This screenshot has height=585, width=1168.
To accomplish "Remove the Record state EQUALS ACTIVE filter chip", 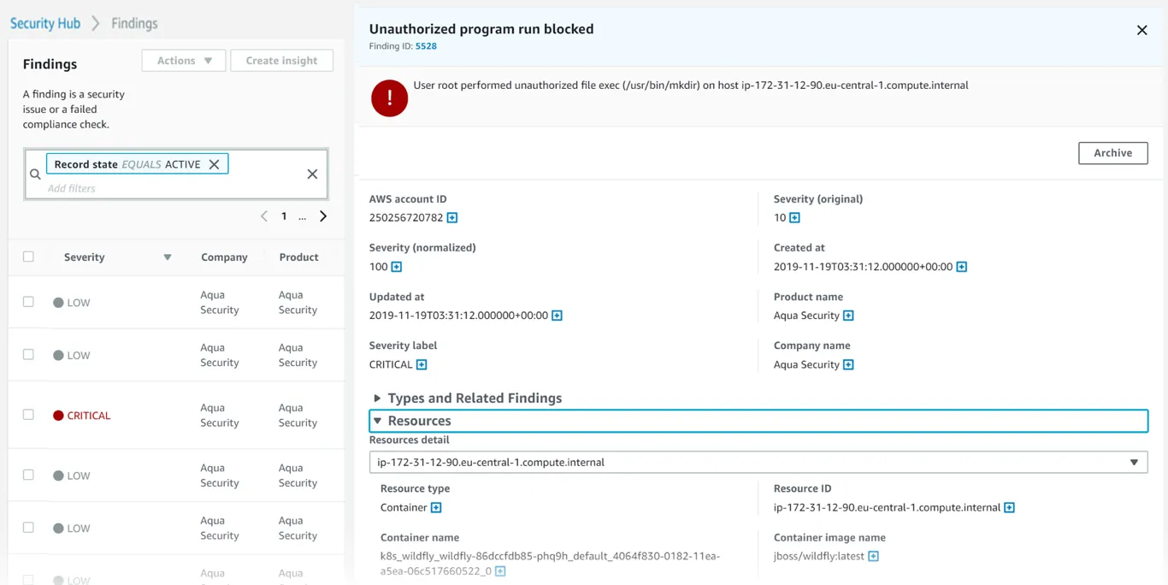I will tap(215, 164).
